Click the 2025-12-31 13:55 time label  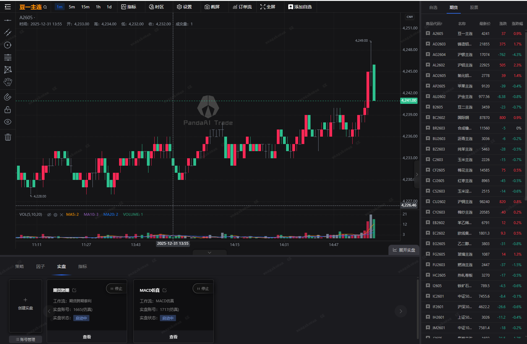coord(173,244)
